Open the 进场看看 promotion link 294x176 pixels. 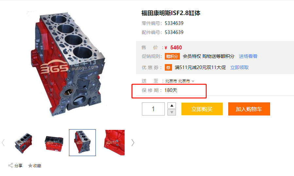[x=248, y=56]
